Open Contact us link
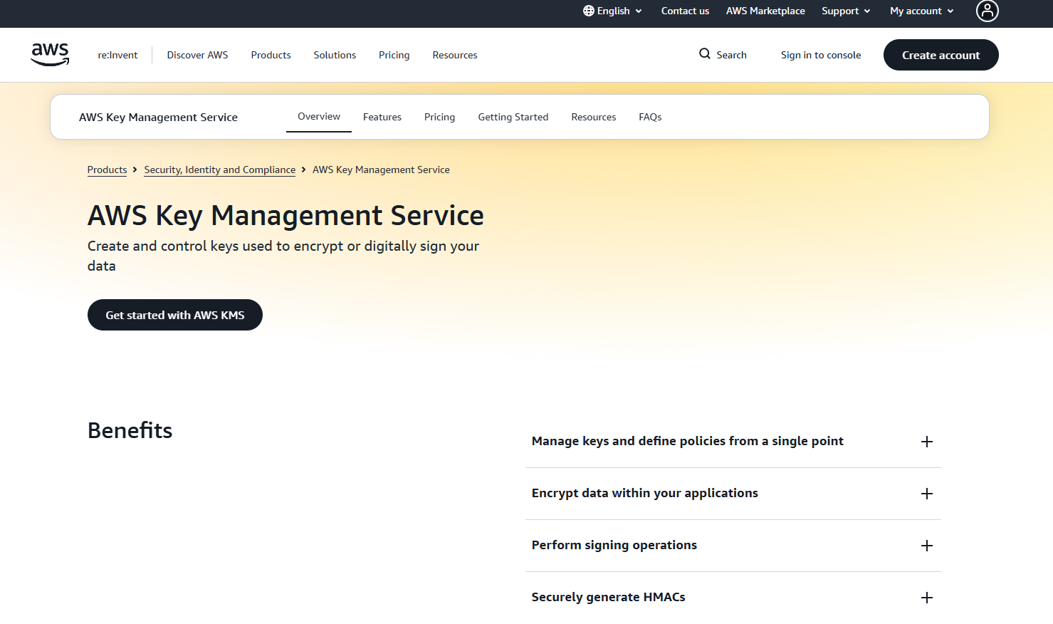This screenshot has height=624, width=1053. (x=685, y=11)
